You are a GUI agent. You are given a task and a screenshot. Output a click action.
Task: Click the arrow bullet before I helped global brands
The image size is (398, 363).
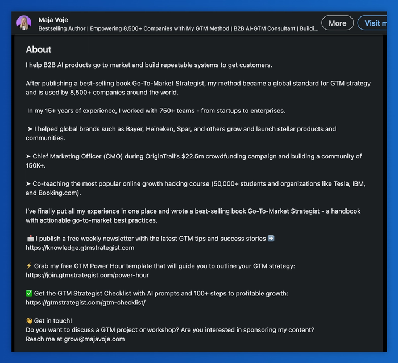[x=30, y=129]
